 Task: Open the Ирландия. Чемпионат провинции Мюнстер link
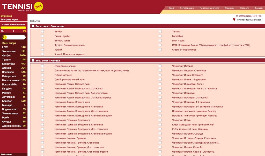(195, 116)
